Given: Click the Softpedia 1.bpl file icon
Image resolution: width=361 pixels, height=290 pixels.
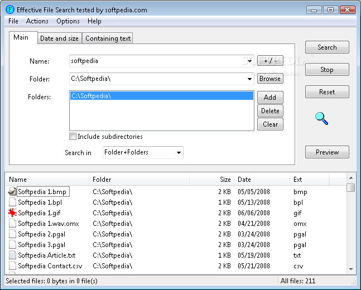Looking at the screenshot, I should coord(12,202).
